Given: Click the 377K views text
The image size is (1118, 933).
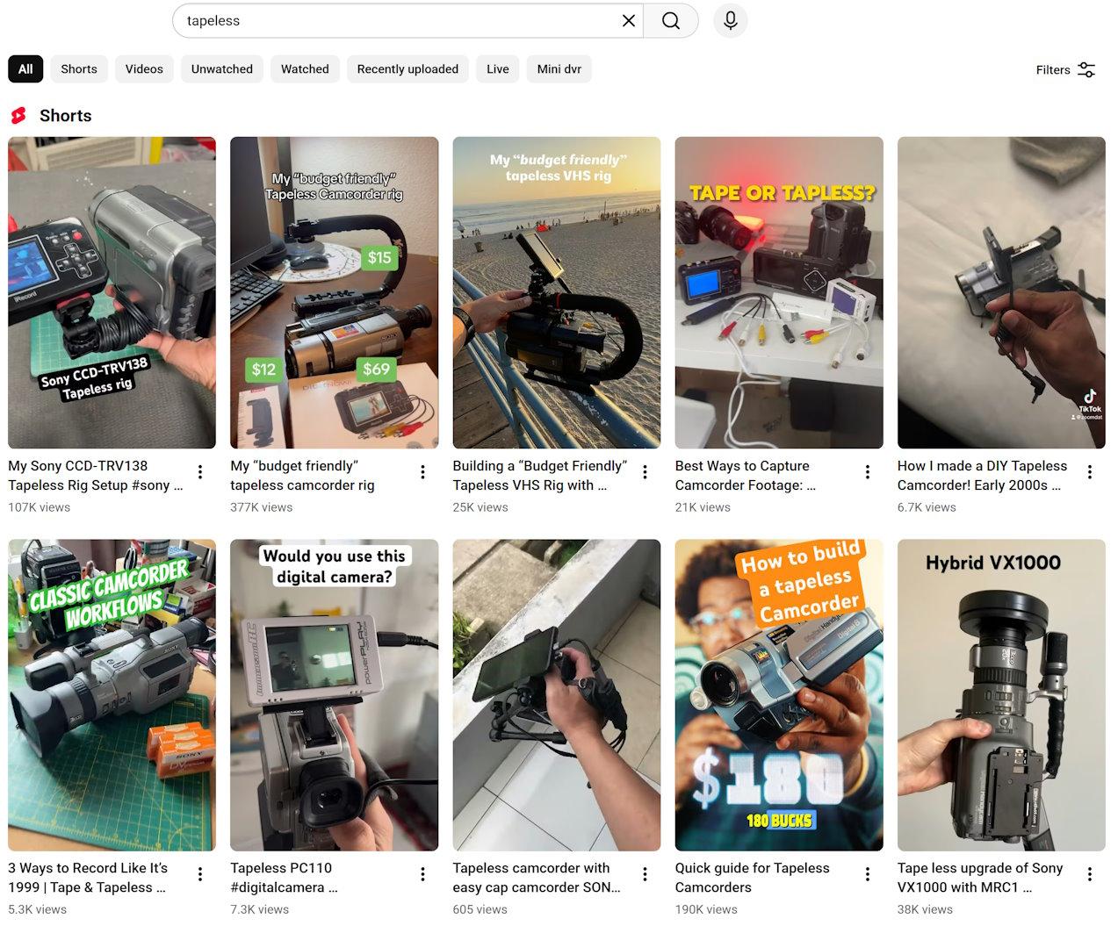Looking at the screenshot, I should (261, 507).
